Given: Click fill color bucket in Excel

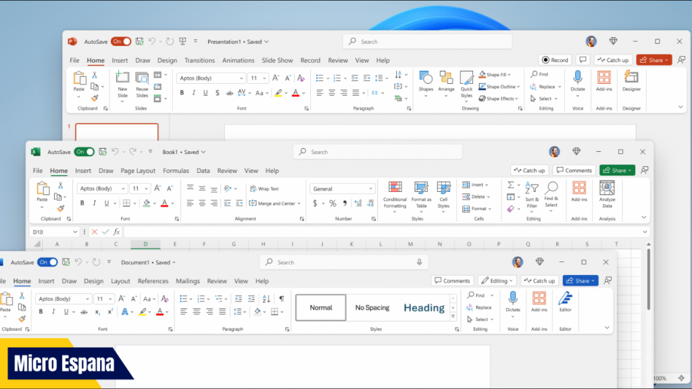Looking at the screenshot, I should click(x=147, y=203).
